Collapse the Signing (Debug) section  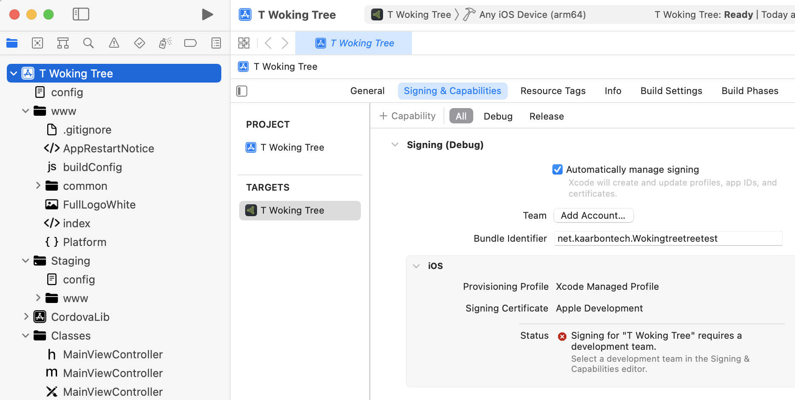coord(395,145)
